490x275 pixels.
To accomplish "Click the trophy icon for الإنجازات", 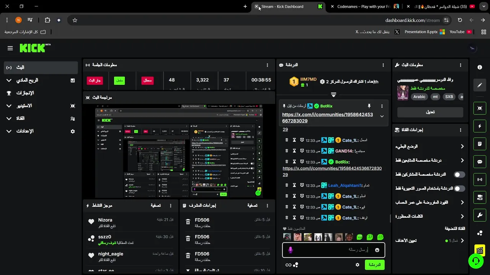I will coord(9,93).
